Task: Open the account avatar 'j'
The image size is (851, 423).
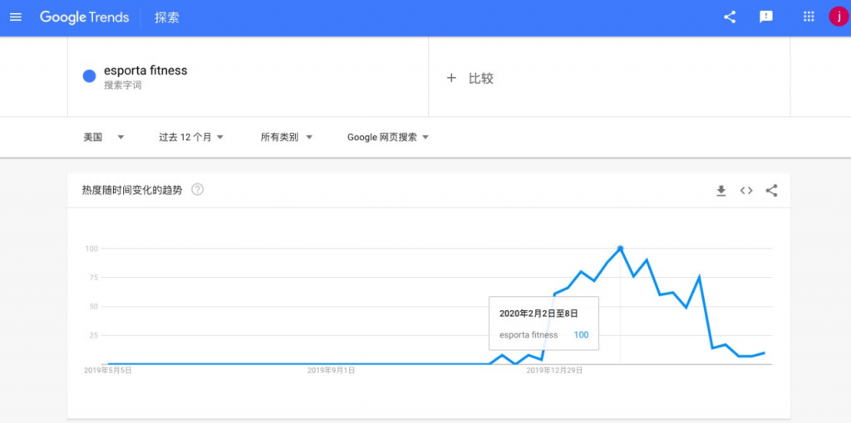Action: pos(839,17)
